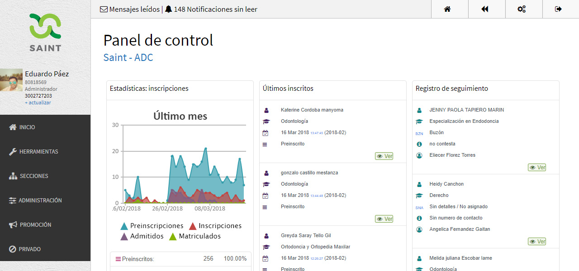This screenshot has width=579, height=271.
Task: Open the ADMINISTRACIÓN sidebar menu
Action: (45, 201)
